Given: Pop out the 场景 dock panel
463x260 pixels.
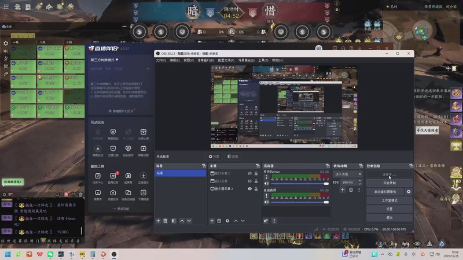Looking at the screenshot, I should click(x=204, y=166).
